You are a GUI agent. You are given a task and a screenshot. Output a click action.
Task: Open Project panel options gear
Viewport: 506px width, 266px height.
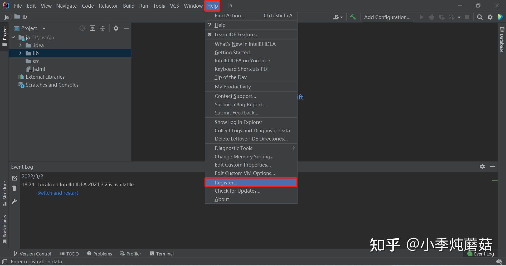pos(116,28)
